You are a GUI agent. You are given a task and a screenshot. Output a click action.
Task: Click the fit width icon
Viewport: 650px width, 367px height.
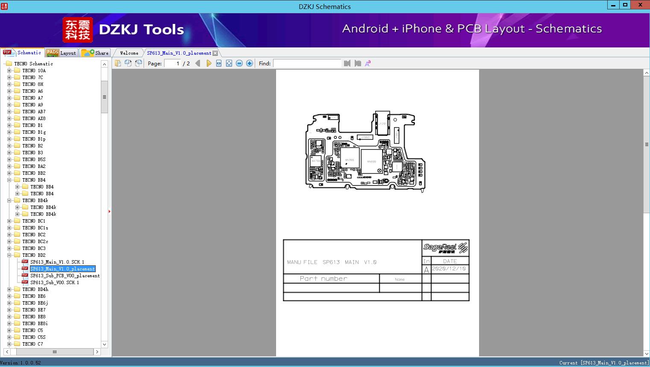click(x=219, y=63)
